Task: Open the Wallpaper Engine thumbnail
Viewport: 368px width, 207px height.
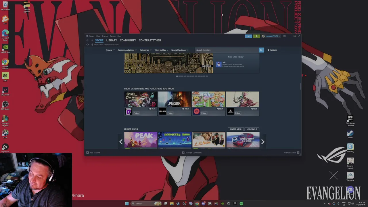Action: click(x=243, y=140)
